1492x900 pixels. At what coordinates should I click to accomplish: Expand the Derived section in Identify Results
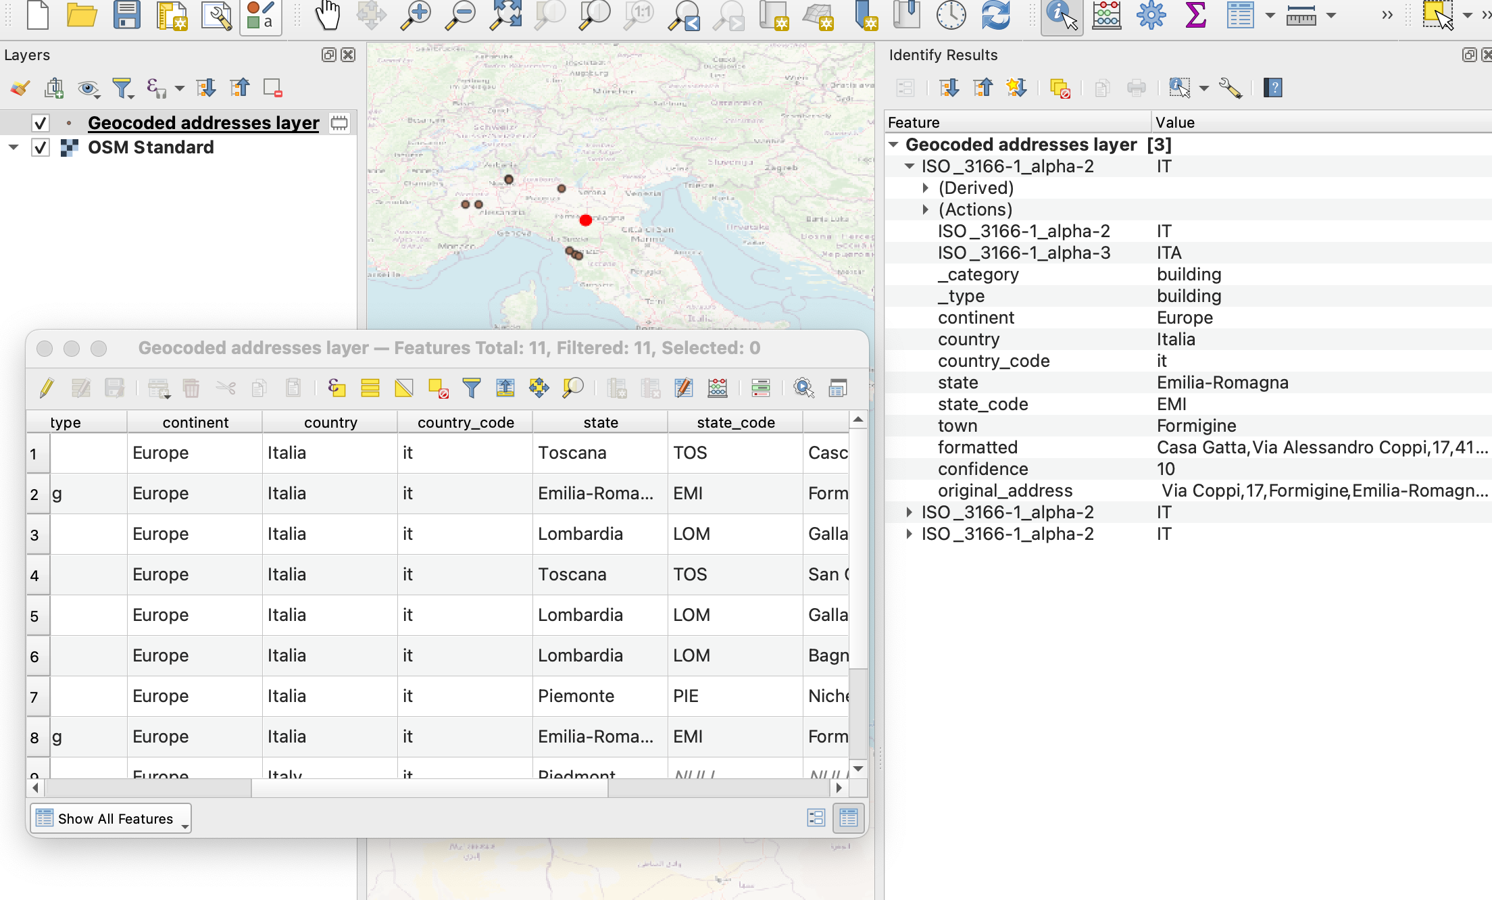[925, 187]
